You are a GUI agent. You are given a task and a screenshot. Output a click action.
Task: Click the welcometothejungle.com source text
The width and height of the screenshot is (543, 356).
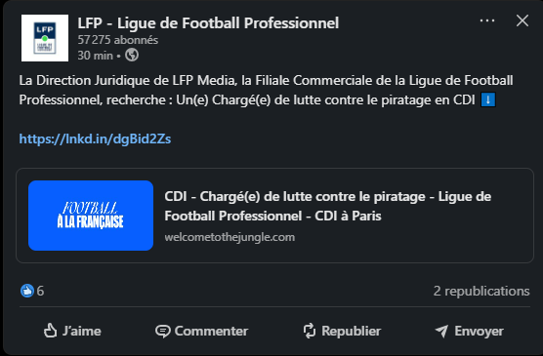(230, 237)
